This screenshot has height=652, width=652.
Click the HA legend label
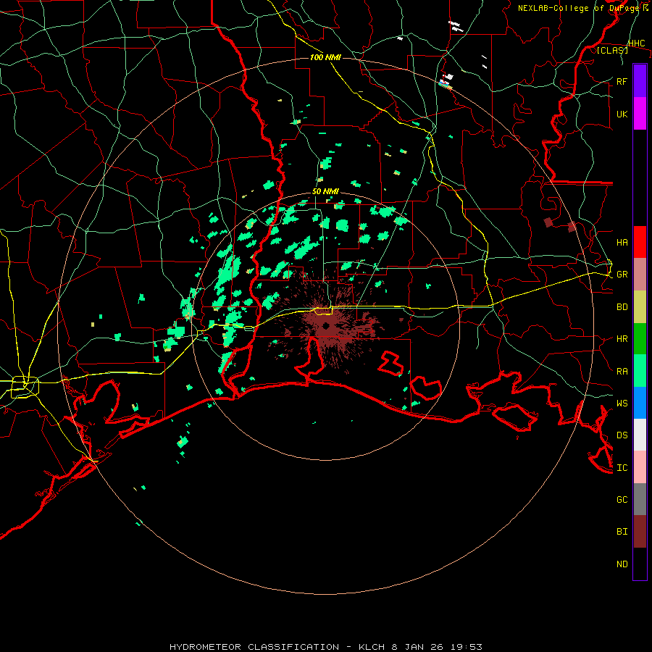pos(622,242)
